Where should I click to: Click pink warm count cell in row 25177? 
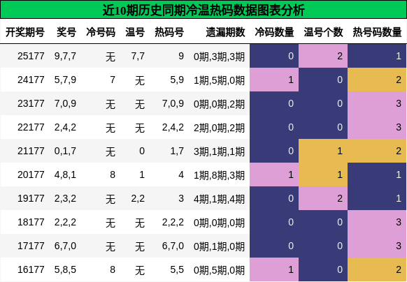[x=323, y=56]
